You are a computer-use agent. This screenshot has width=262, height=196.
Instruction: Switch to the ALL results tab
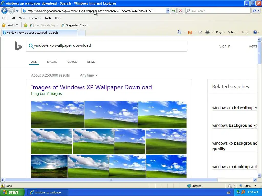tap(34, 62)
